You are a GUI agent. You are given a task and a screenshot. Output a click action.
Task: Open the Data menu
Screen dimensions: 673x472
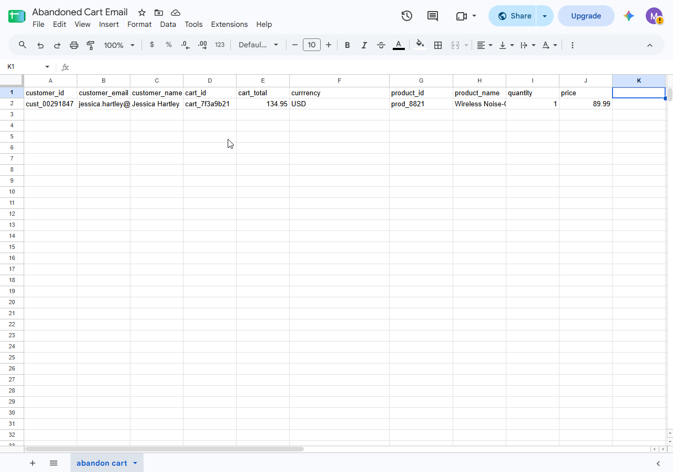[x=168, y=24]
